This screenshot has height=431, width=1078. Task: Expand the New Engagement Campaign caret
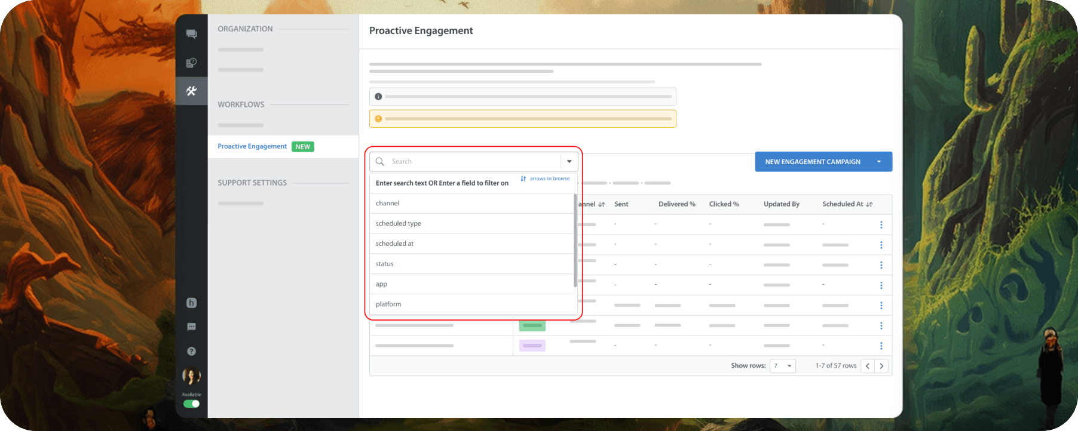(x=879, y=162)
